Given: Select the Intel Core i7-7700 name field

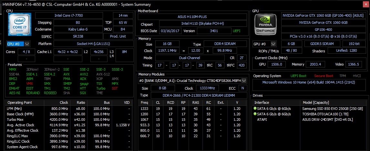Looking at the screenshot, I should (x=69, y=15).
